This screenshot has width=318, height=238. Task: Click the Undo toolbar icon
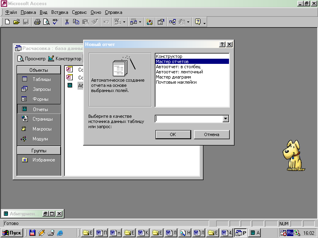106,22
